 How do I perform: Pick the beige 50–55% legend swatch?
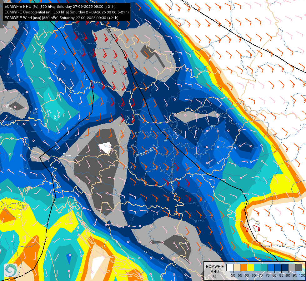237,267
